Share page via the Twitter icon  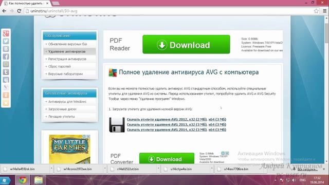click(6, 41)
